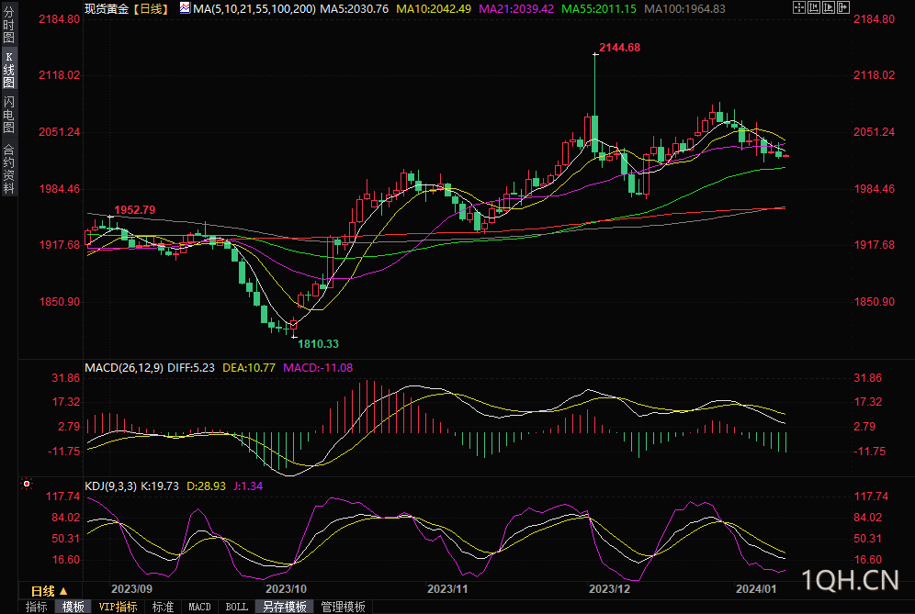Image resolution: width=915 pixels, height=614 pixels.
Task: Select the 指标 bottom tab
Action: coord(37,607)
